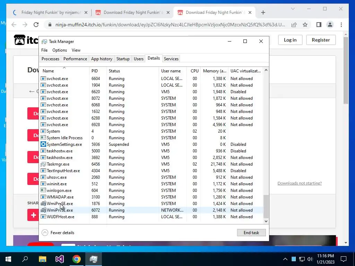The width and height of the screenshot is (355, 266).
Task: Open Windows Start menu
Action: pyautogui.click(x=8, y=259)
